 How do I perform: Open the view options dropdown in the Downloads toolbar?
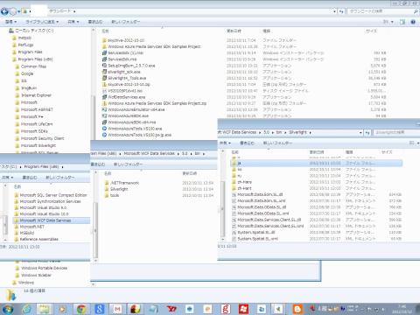(x=392, y=22)
